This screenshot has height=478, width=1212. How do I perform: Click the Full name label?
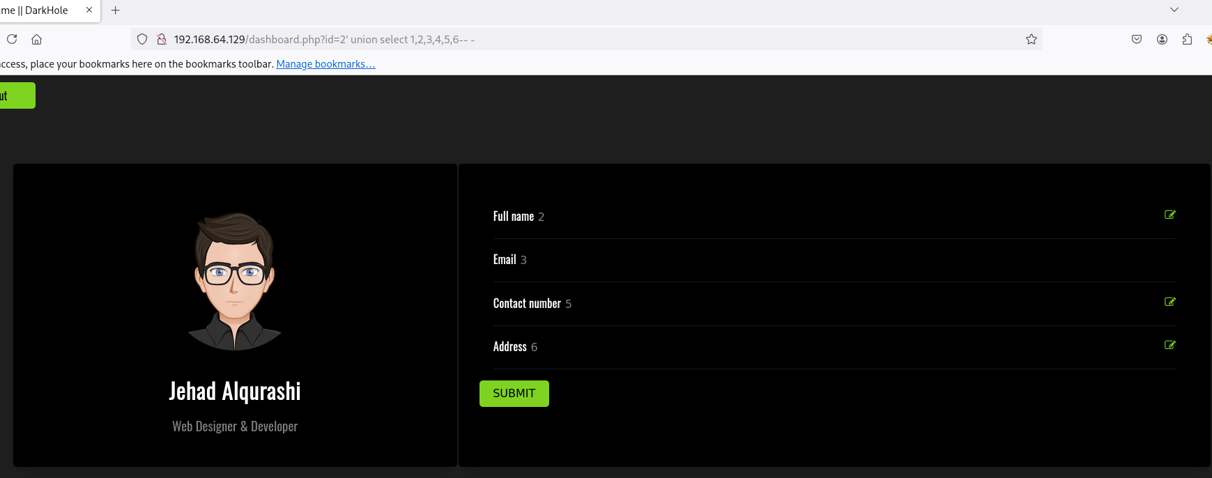point(514,217)
